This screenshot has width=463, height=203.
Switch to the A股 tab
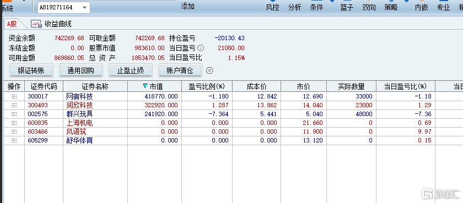pyautogui.click(x=12, y=24)
